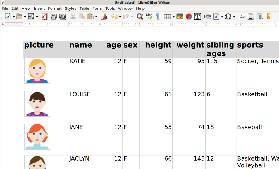Expand the Open recent documents arrow
279x169 pixels.
25,17
